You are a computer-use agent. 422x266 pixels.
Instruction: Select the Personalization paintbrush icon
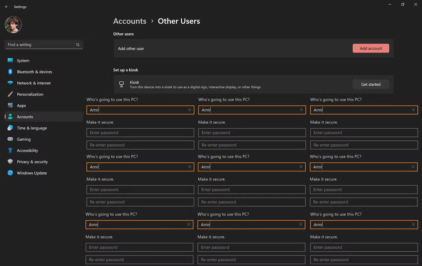[10, 94]
